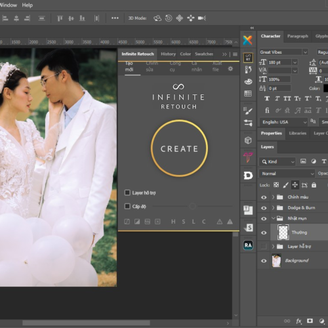
Task: Click the 3D orbit camera mode icon
Action: click(157, 18)
